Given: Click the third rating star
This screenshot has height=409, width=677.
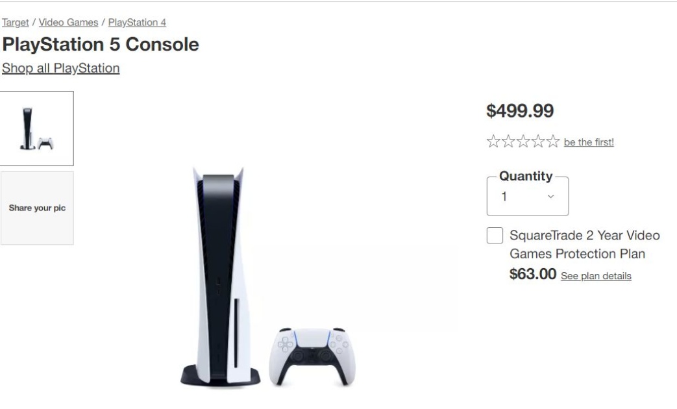Looking at the screenshot, I should point(523,142).
